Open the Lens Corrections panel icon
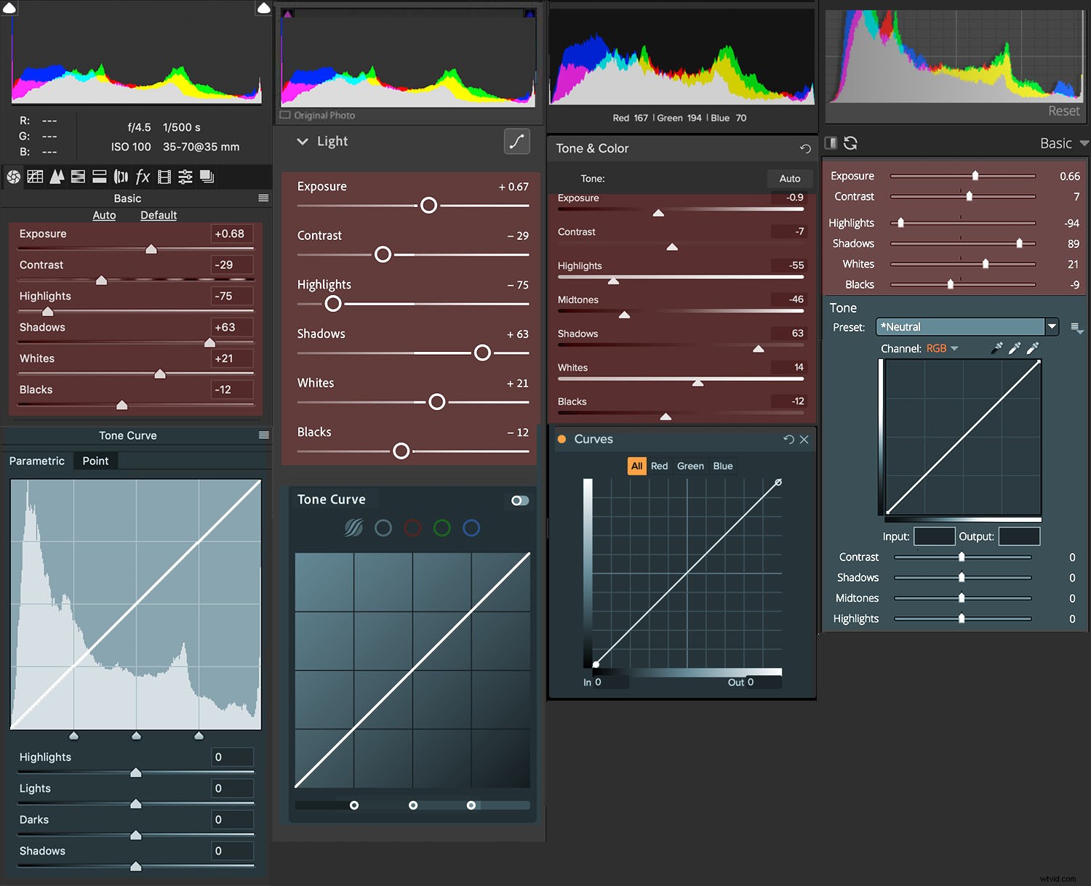 pos(121,177)
